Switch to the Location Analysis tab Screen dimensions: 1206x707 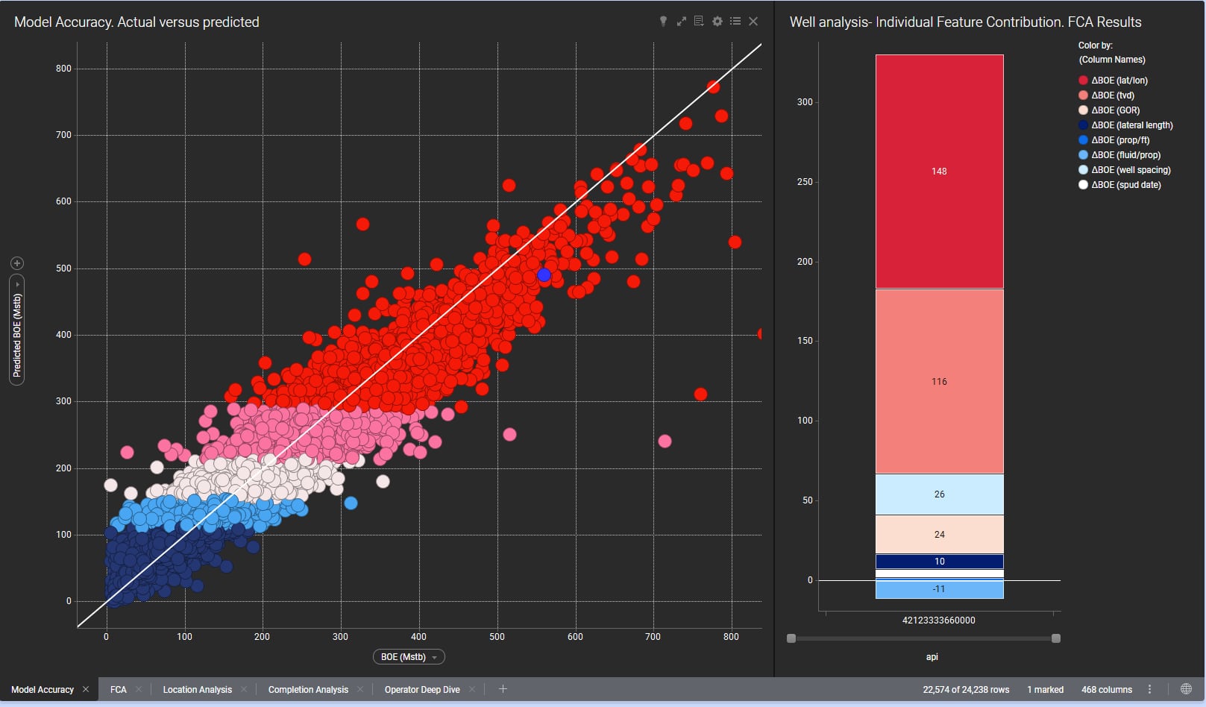198,689
